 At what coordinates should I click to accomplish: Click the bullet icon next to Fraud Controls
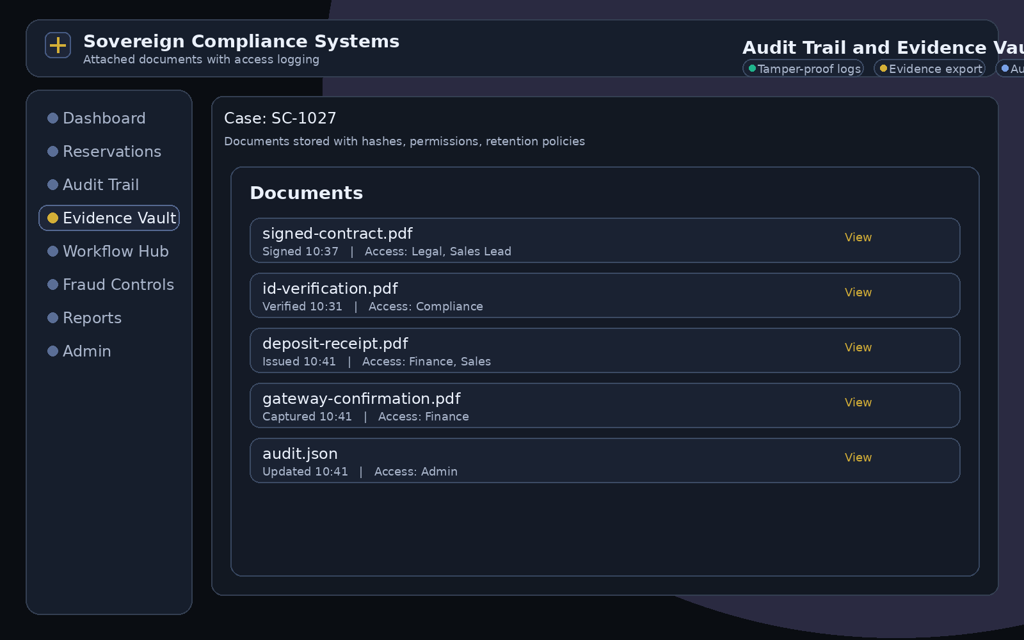(x=52, y=284)
